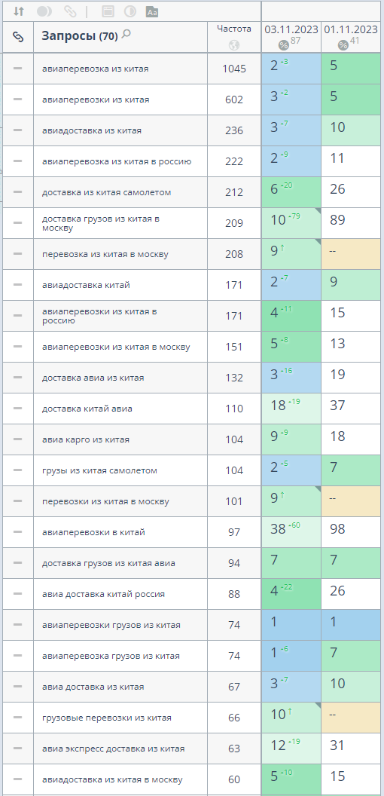Click the globe icon under Частота
This screenshot has width=384, height=796.
(234, 45)
